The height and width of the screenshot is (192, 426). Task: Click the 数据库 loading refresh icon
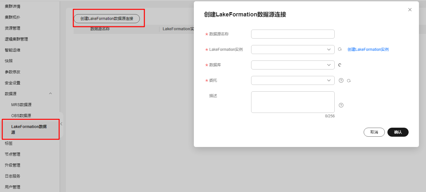pos(340,65)
